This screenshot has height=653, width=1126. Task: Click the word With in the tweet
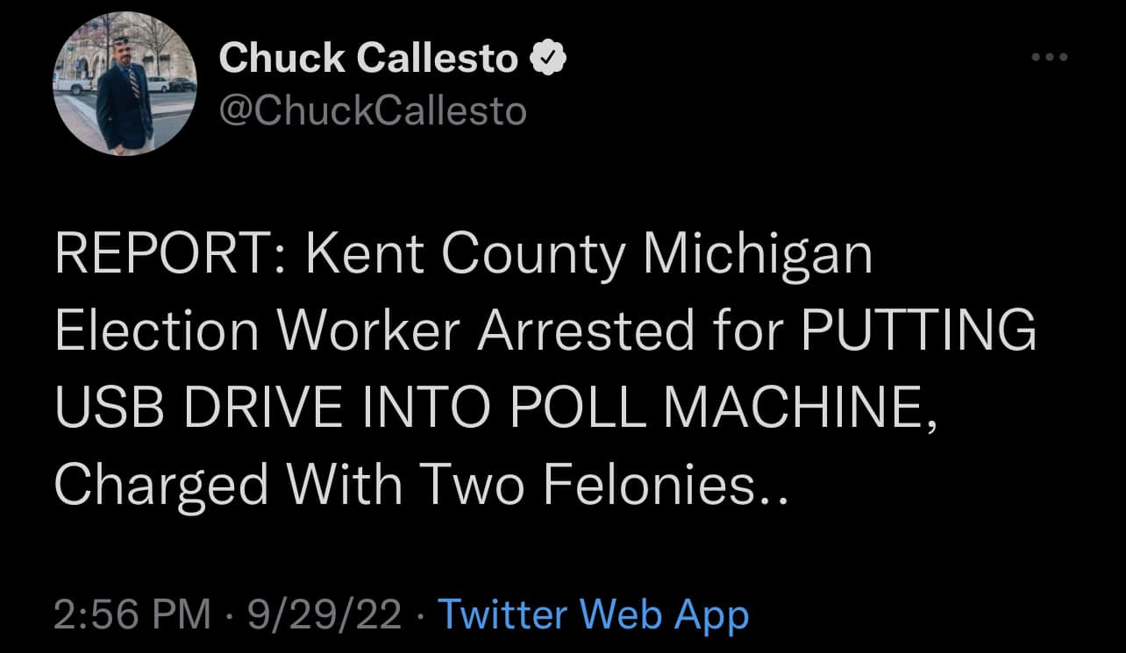tap(344, 484)
